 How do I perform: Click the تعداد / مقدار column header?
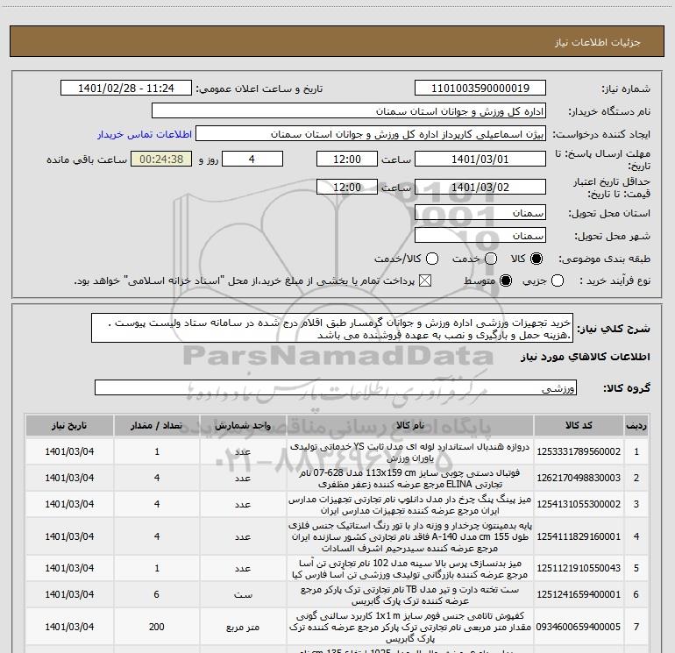point(157,425)
